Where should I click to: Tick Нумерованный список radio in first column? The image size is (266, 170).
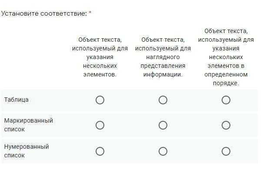[100, 151]
